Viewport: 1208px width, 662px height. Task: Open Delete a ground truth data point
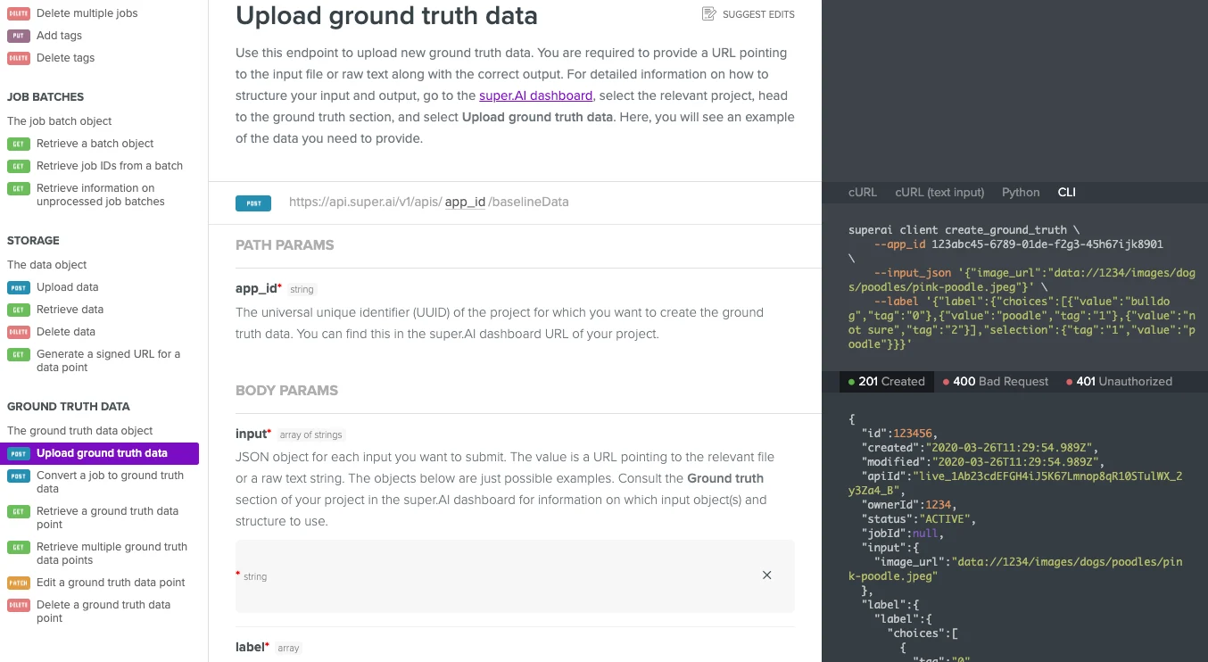point(103,611)
